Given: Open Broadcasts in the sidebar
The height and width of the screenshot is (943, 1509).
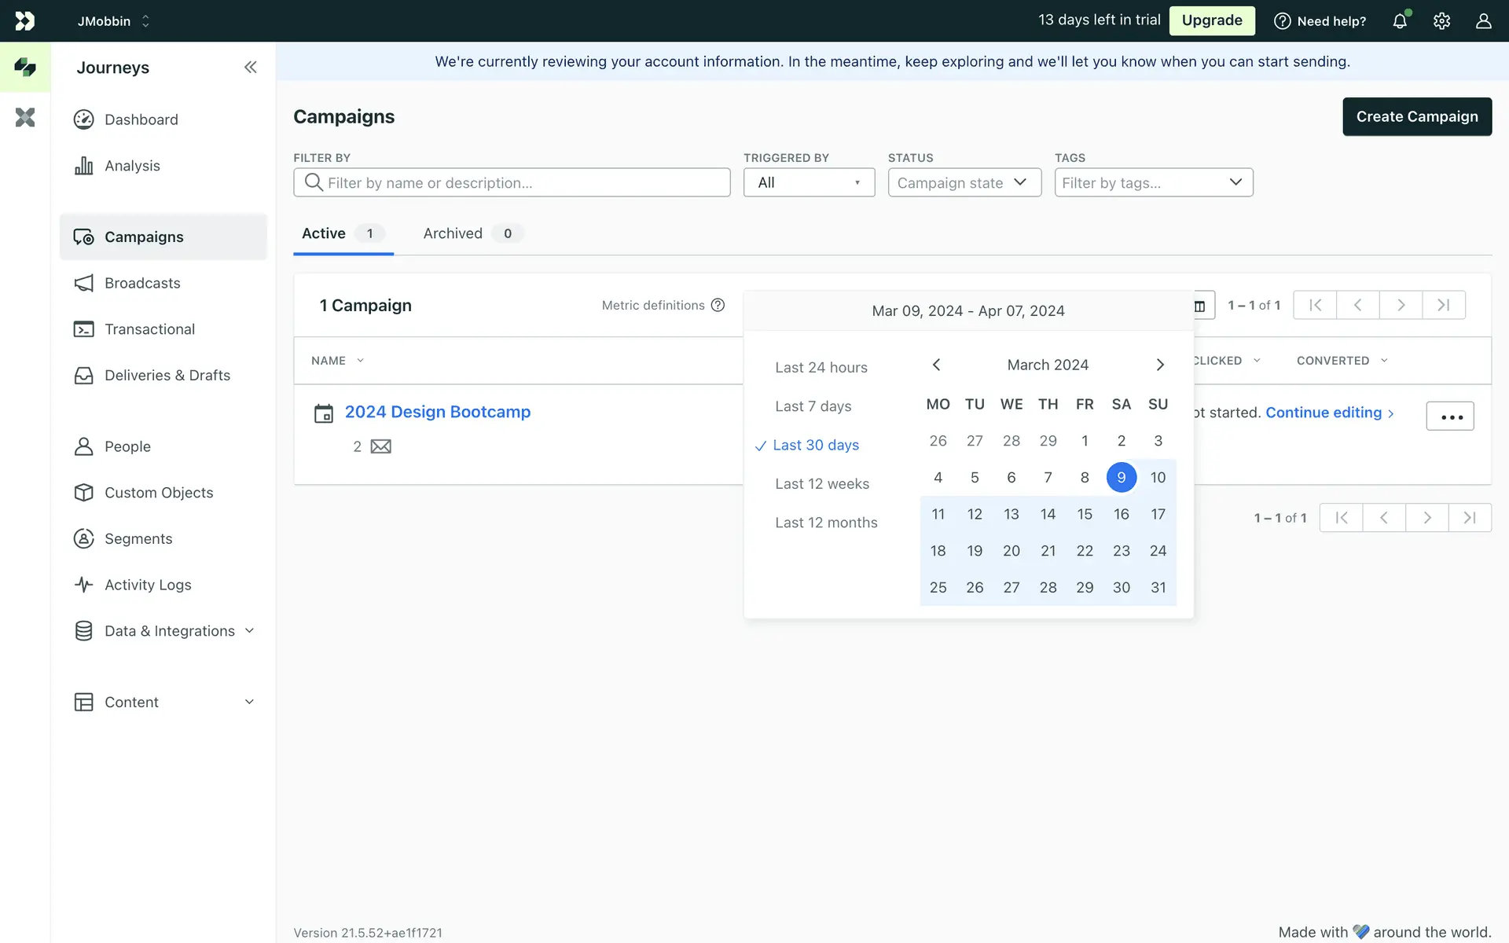Looking at the screenshot, I should (x=142, y=283).
